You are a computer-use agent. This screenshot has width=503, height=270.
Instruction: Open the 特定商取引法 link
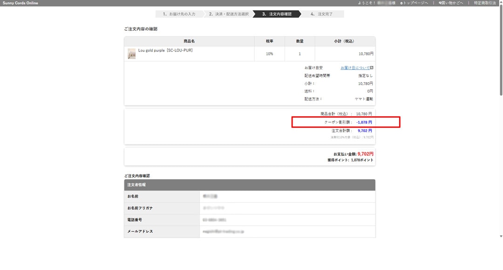pos(485,3)
